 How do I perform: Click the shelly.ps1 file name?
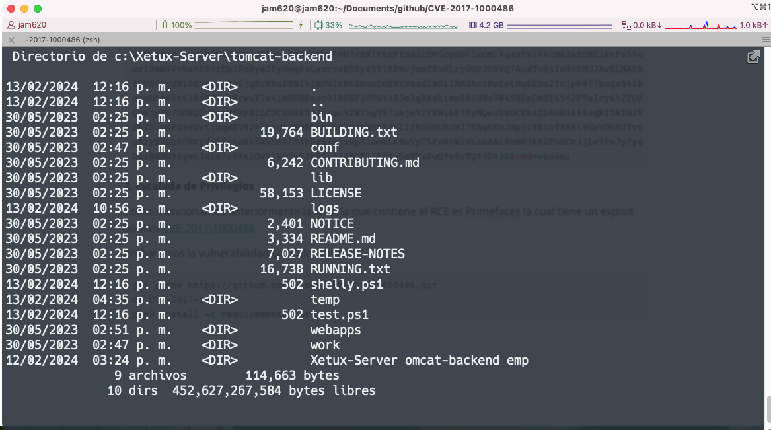click(347, 285)
